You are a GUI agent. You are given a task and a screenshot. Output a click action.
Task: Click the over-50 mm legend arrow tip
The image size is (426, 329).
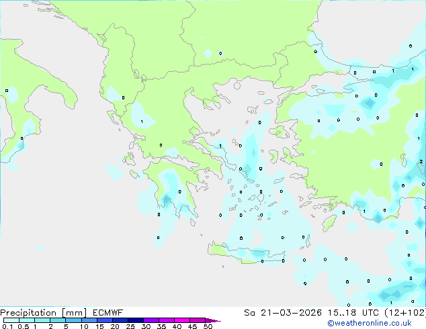click(213, 320)
